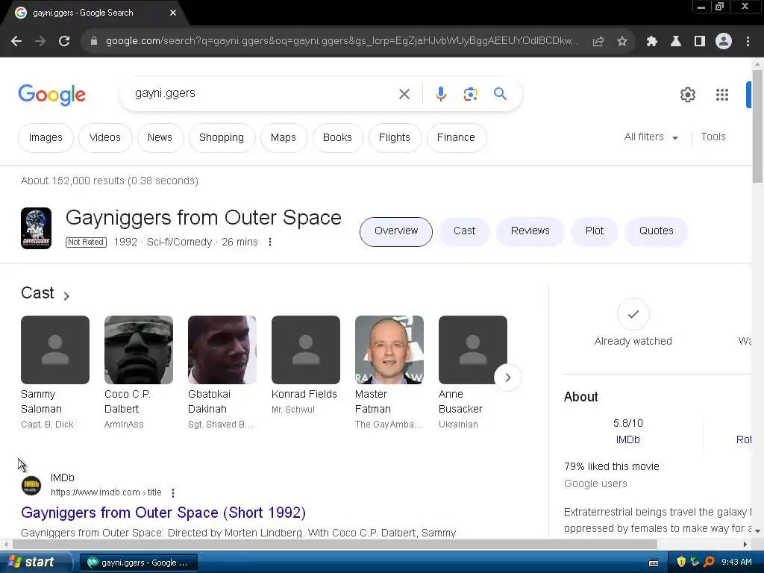
Task: Expand the Cast section heading
Action: tap(46, 293)
